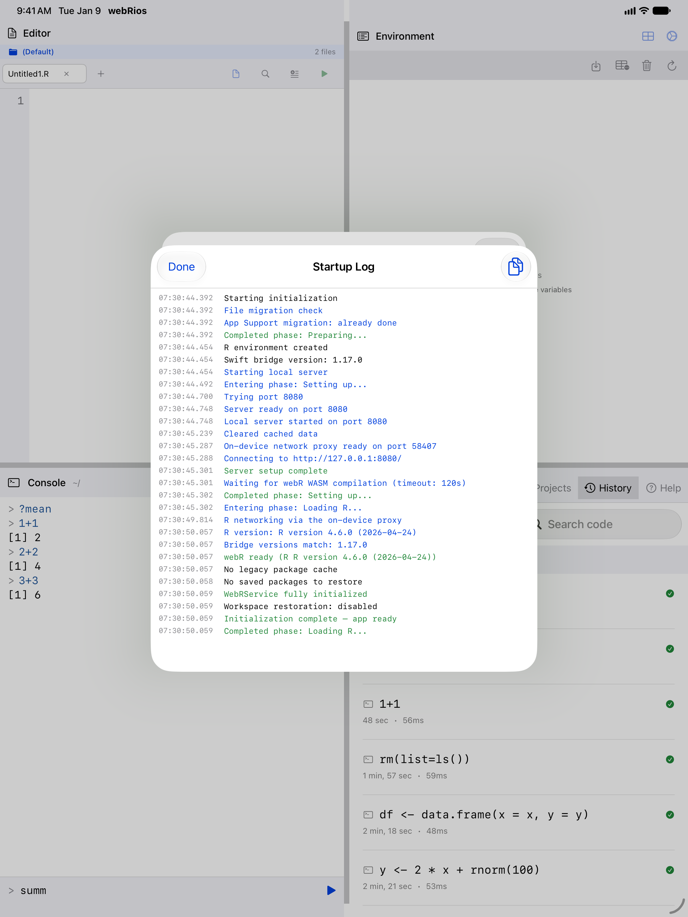Select the y <- 2 * x + rnorm(100) entry
688x917 pixels.
(518, 877)
